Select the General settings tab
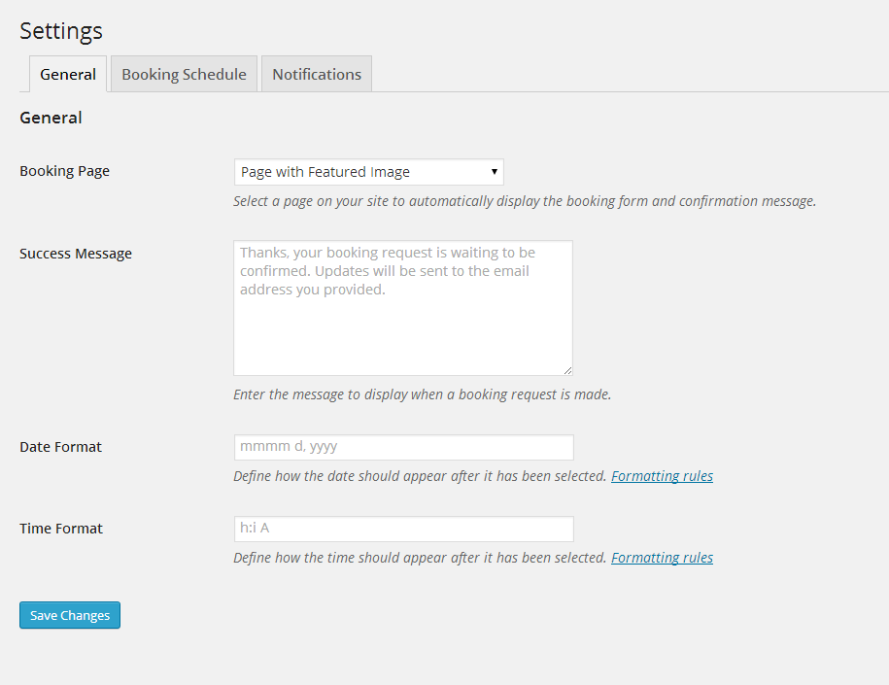Image resolution: width=889 pixels, height=685 pixels. 67,74
